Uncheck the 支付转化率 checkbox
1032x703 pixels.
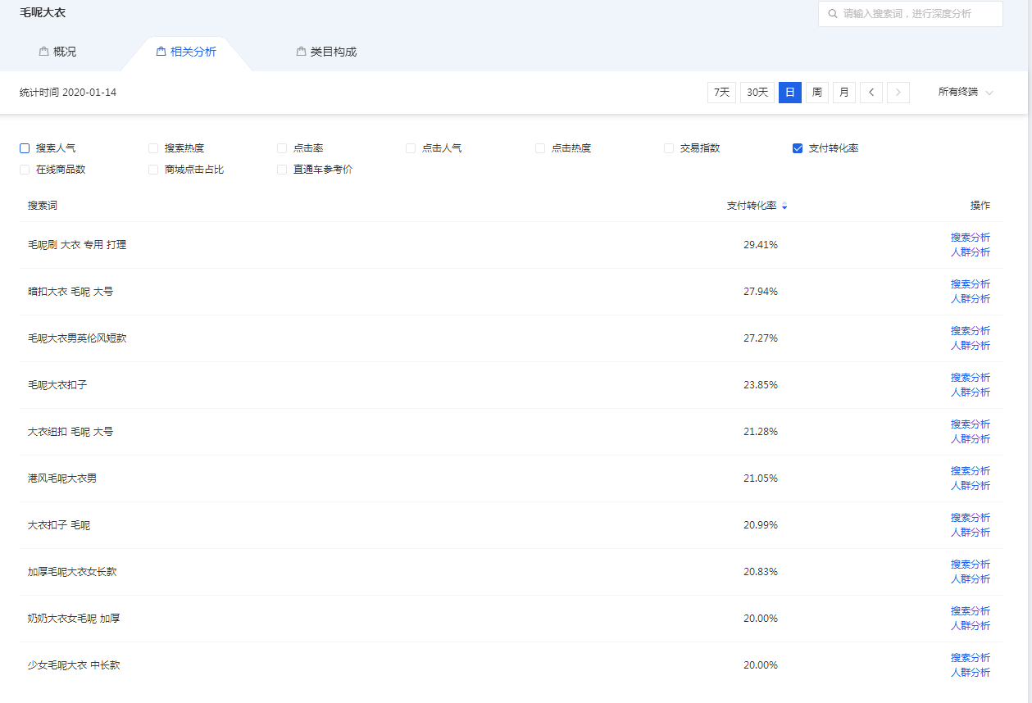(x=798, y=148)
